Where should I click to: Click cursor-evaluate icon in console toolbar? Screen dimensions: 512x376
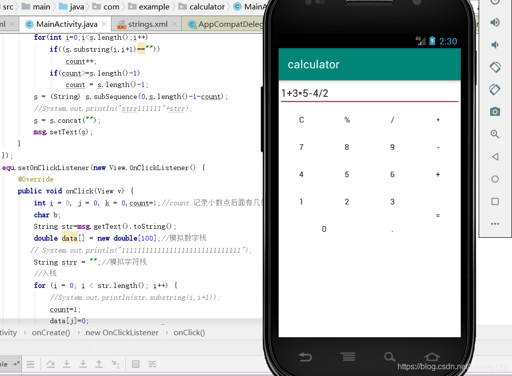click(115, 364)
